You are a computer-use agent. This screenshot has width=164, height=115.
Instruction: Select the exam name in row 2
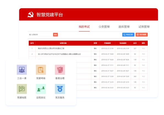59,54
